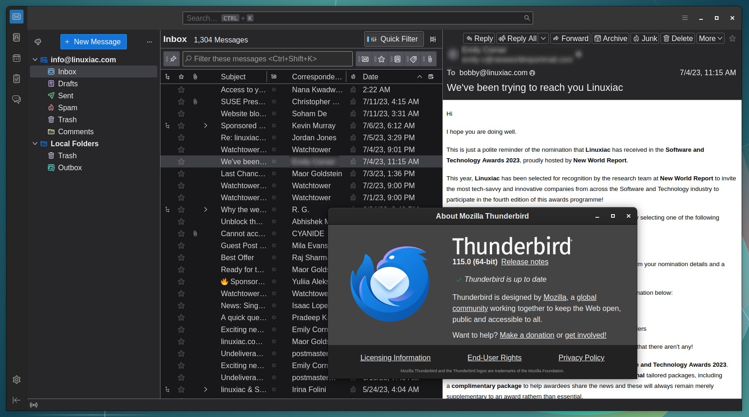
Task: Click the Reply button
Action: [479, 38]
